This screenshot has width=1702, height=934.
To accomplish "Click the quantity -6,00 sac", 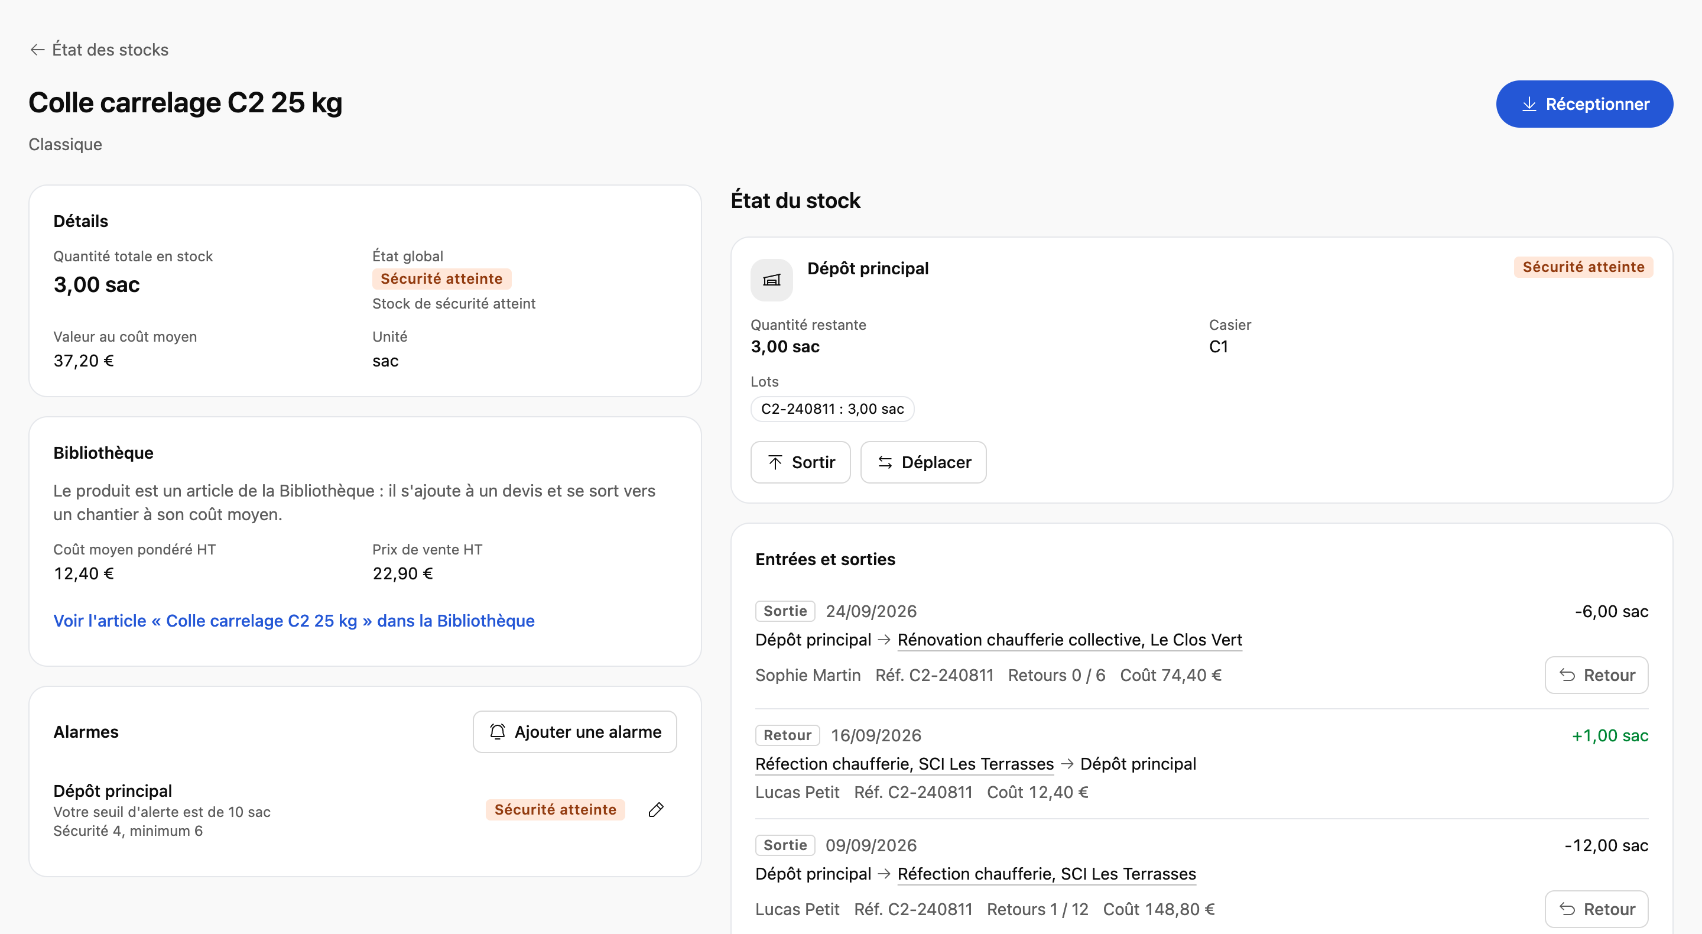I will point(1611,611).
